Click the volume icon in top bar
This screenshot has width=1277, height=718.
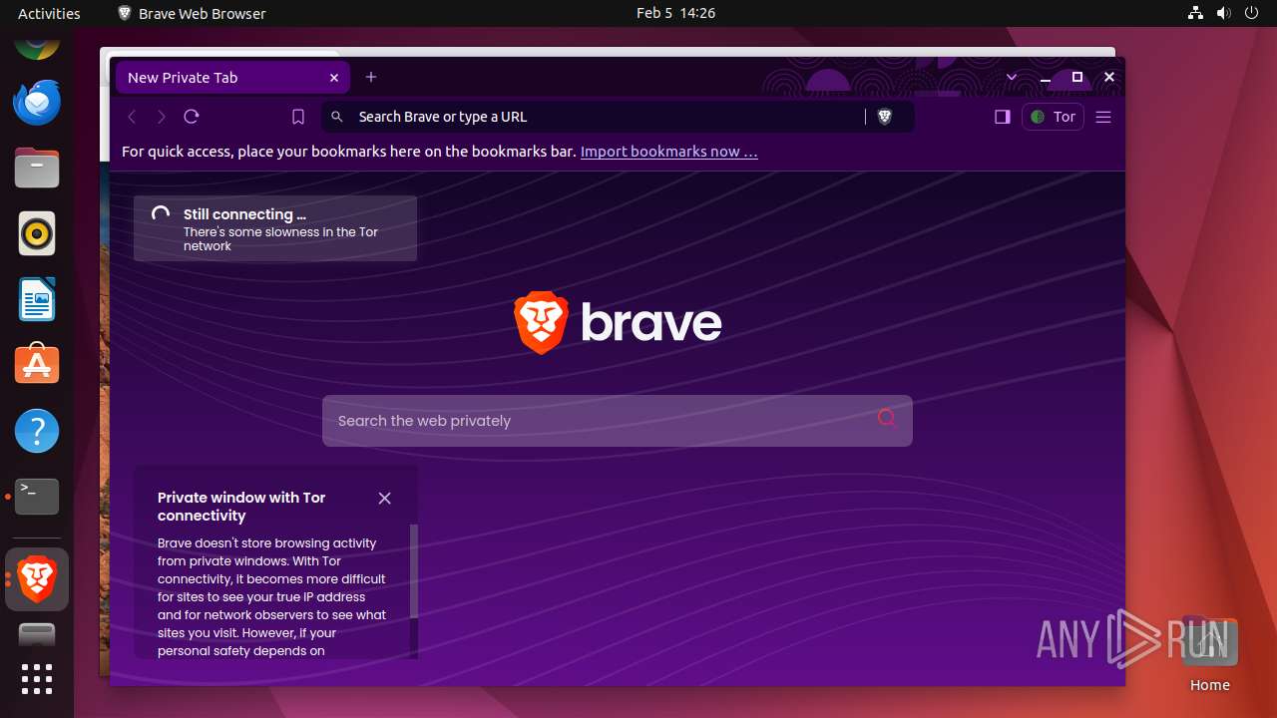pyautogui.click(x=1224, y=13)
